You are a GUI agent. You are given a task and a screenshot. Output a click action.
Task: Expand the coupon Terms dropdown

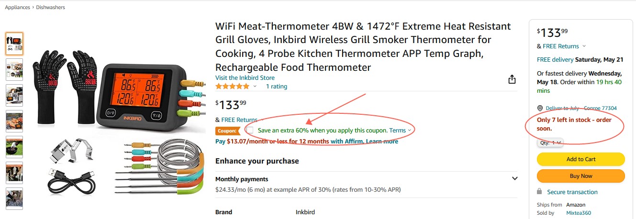[x=400, y=130]
